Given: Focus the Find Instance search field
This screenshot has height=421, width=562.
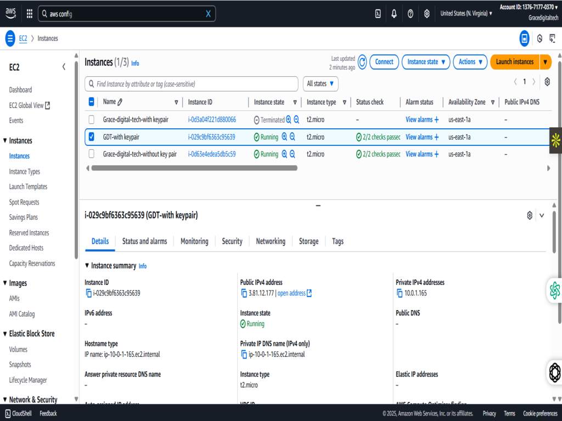Looking at the screenshot, I should click(x=192, y=84).
